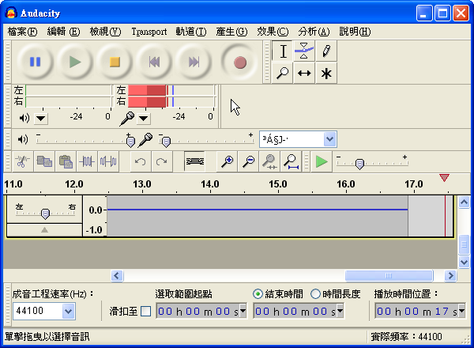Click the Zoom Out magnifier icon

[x=249, y=161]
